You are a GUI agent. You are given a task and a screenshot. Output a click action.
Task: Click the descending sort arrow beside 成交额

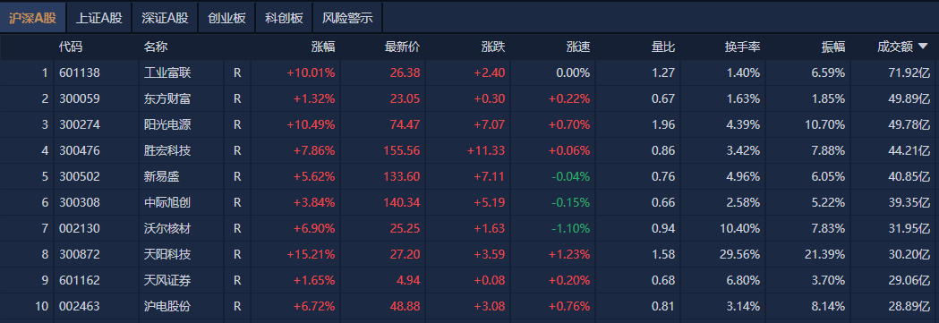(923, 47)
